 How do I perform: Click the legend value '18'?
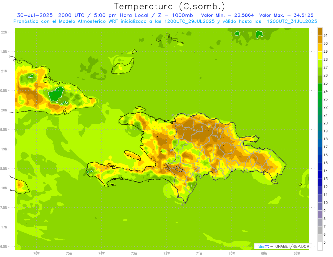(x=326, y=139)
